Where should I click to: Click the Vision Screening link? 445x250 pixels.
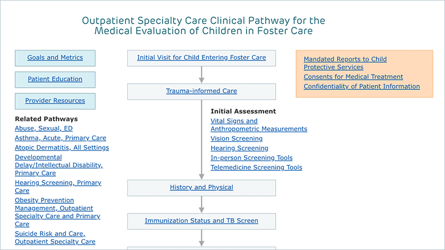pyautogui.click(x=237, y=138)
